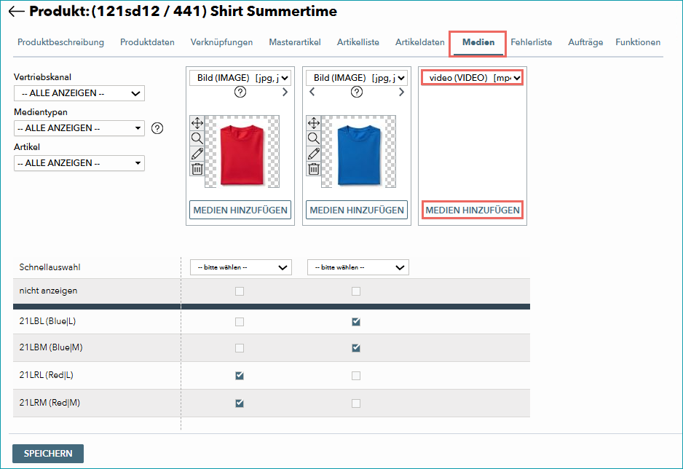This screenshot has height=469, width=683.
Task: Open the Vertriebskanal dropdown
Action: (79, 93)
